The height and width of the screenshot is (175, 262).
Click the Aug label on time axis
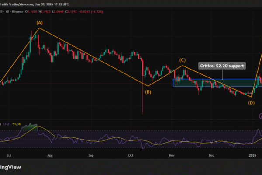(51, 155)
